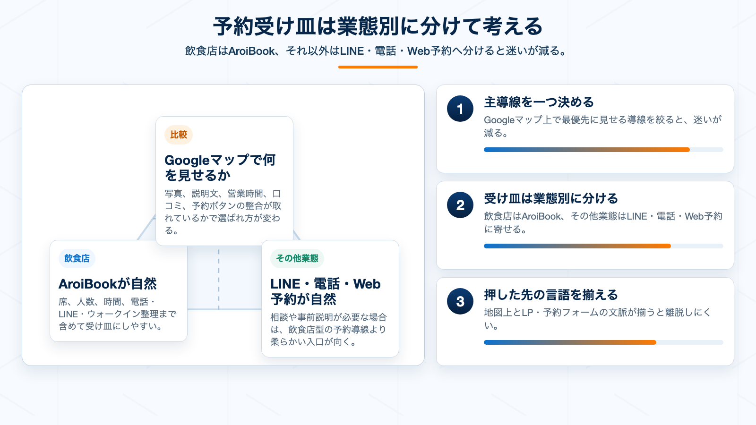This screenshot has height=425, width=756.
Task: Click the heading 主導線を一つ決める
Action: [x=539, y=102]
